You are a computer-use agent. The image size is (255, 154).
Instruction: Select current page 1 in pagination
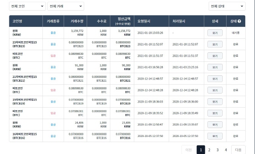tap(201, 150)
